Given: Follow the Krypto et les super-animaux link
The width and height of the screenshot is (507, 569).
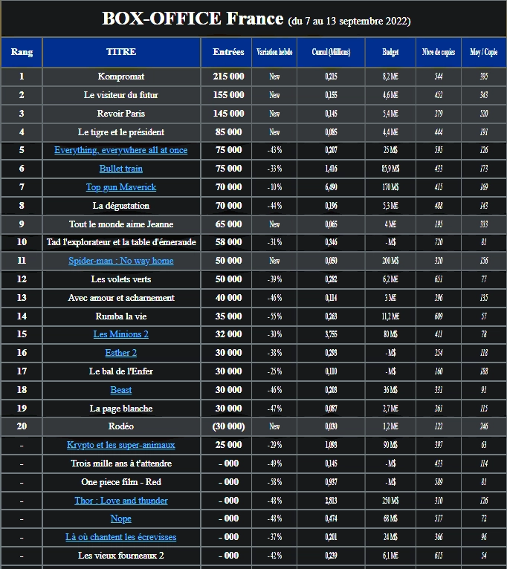Looking at the screenshot, I should point(121,445).
